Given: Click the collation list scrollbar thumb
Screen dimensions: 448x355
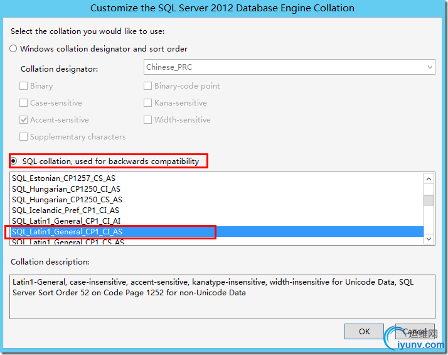Looking at the screenshot, I should [x=429, y=200].
